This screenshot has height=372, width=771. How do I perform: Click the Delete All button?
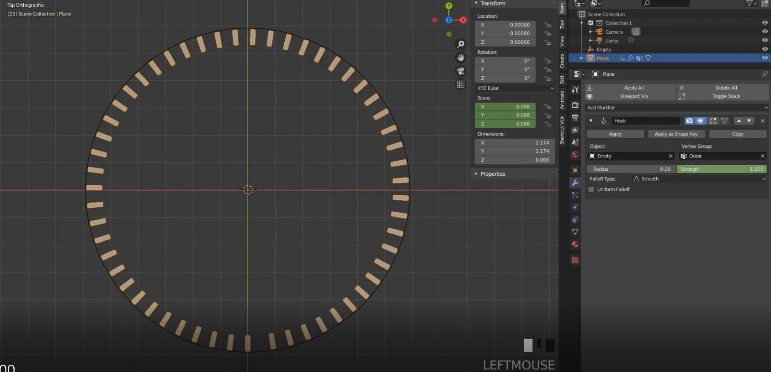tap(723, 88)
